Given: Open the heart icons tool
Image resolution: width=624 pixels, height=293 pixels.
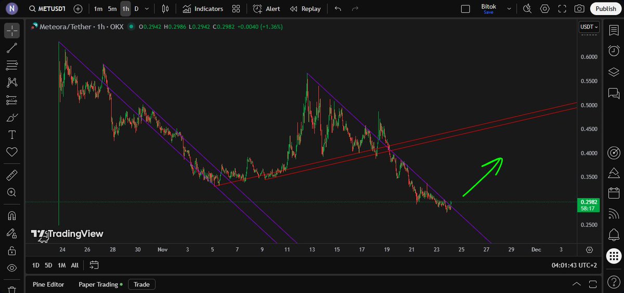Looking at the screenshot, I should click(x=12, y=152).
